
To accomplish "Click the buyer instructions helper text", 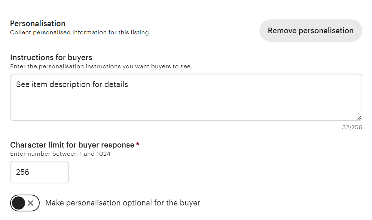I will 80,66.
